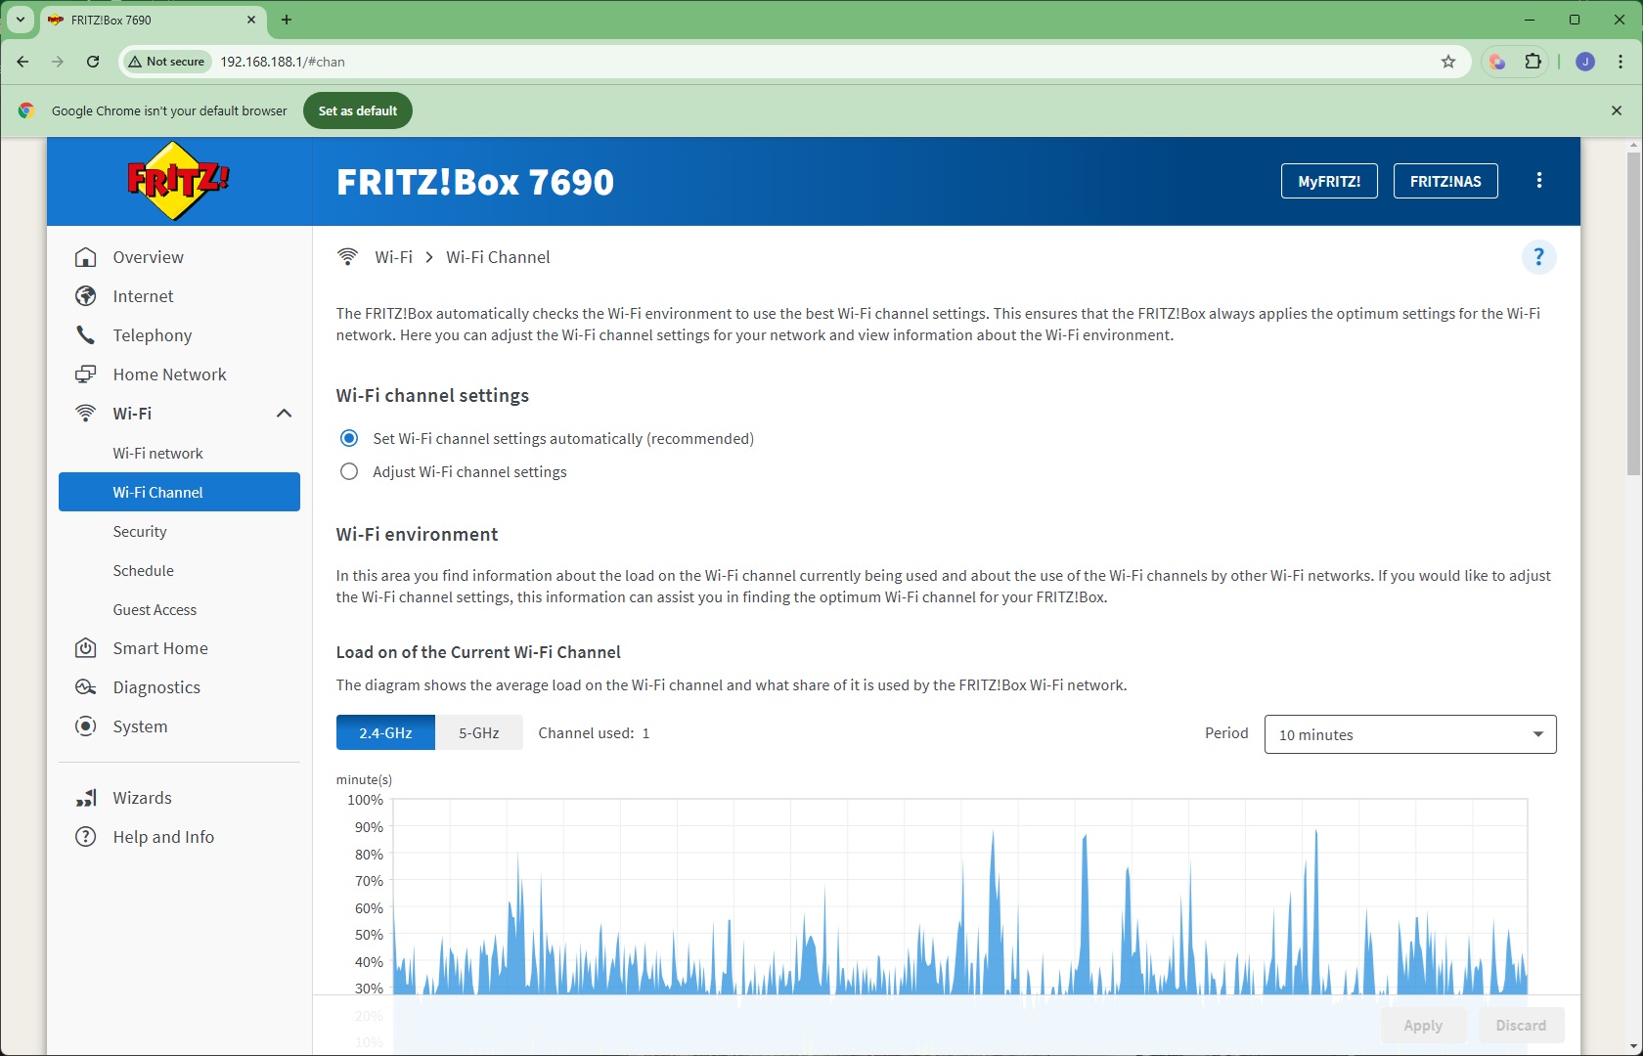The image size is (1643, 1056).
Task: Click the Wi-Fi Channel breadcrumb text
Action: 498,257
